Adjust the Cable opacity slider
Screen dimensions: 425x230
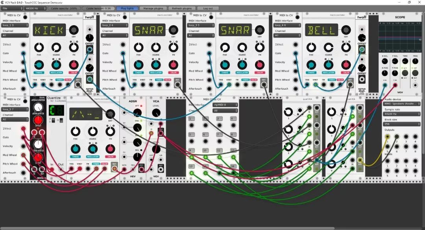pyautogui.click(x=64, y=8)
